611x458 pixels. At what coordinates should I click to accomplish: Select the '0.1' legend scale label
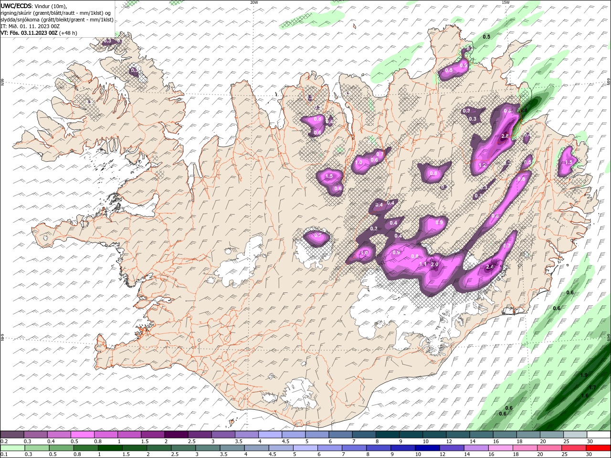[x=4, y=455]
